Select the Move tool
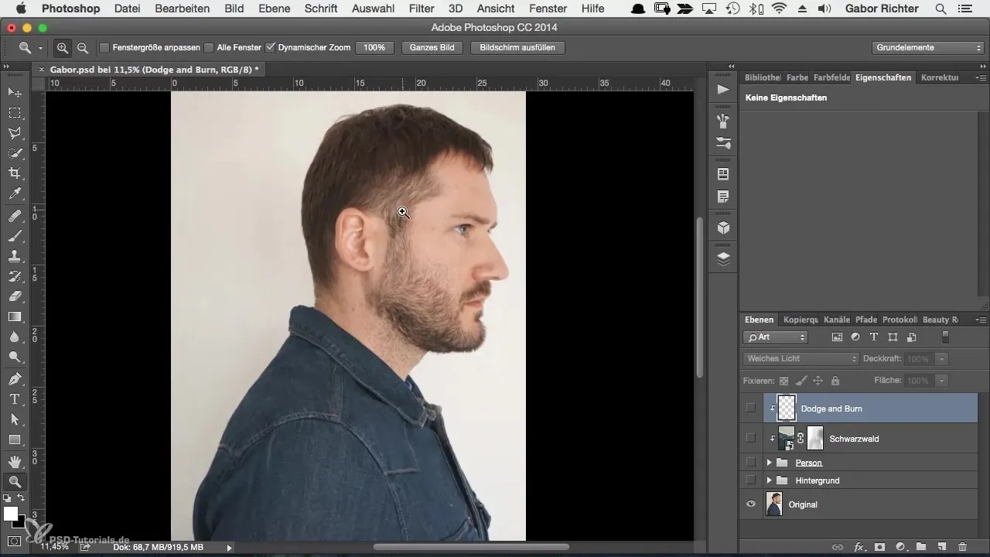Screen dimensions: 990x557 tap(15, 92)
